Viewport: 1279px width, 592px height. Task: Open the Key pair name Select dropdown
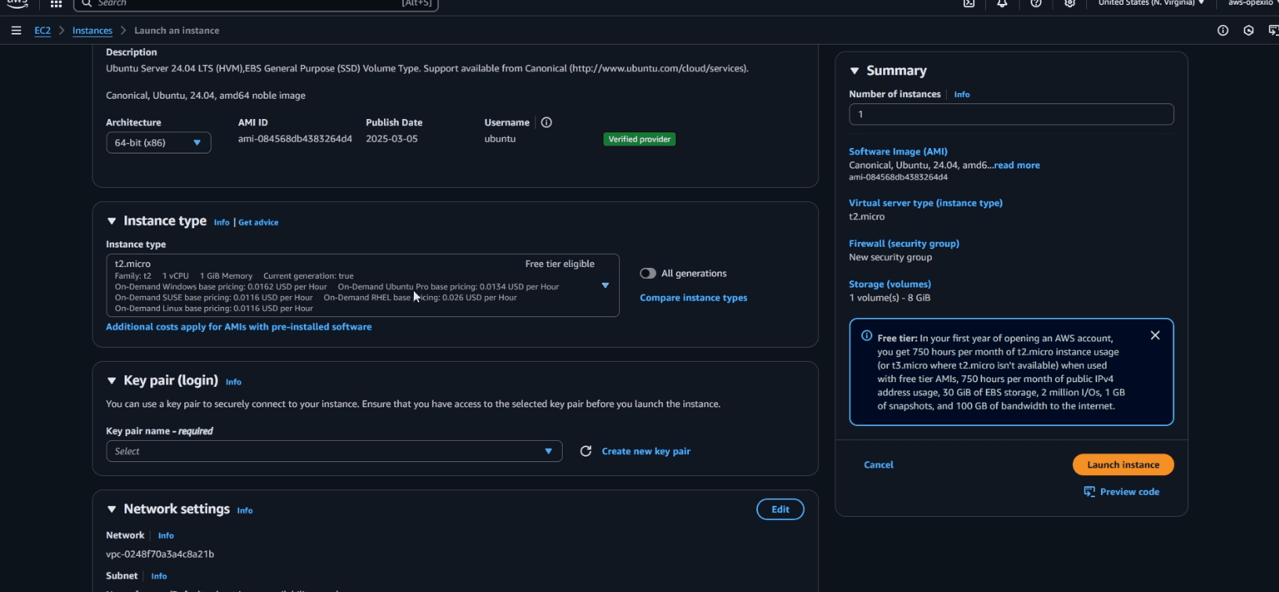[334, 451]
